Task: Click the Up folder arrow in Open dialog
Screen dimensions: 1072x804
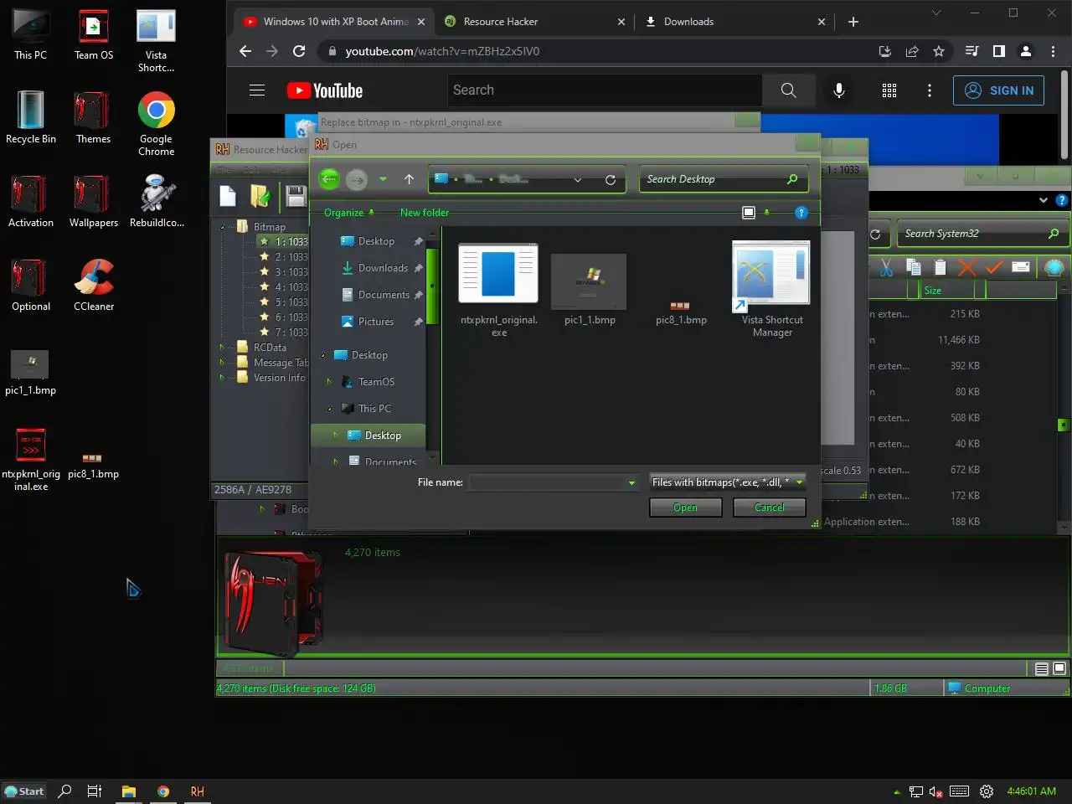Action: [x=409, y=179]
